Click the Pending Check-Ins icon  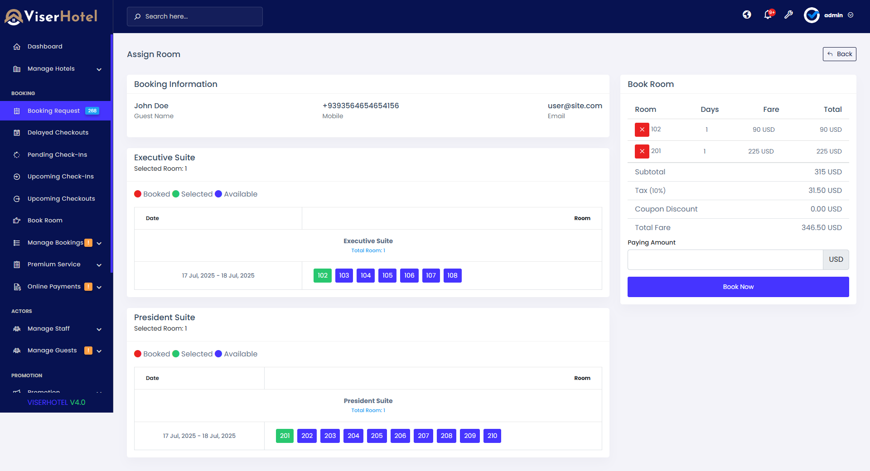coord(17,155)
